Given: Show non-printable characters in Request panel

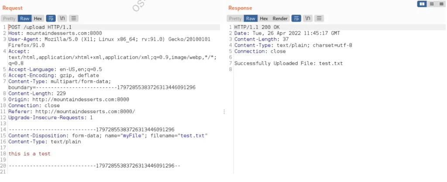Looking at the screenshot, I should click(x=62, y=18).
